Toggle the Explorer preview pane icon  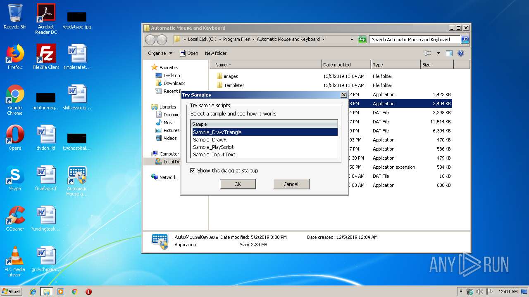pos(449,53)
